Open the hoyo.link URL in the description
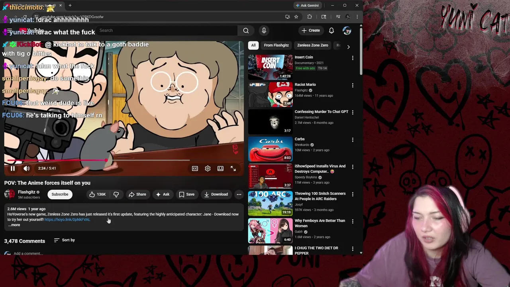 (x=67, y=220)
